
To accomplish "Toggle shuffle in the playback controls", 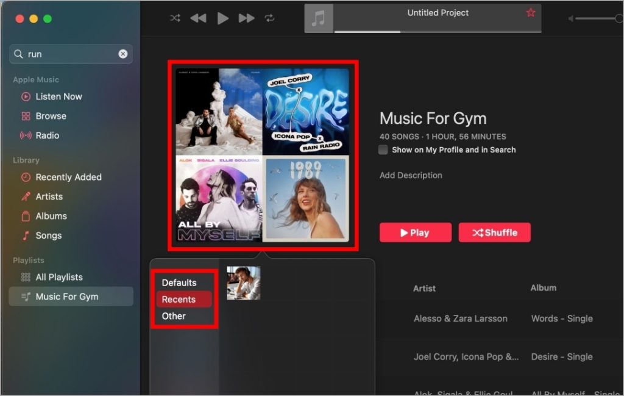I will point(175,18).
